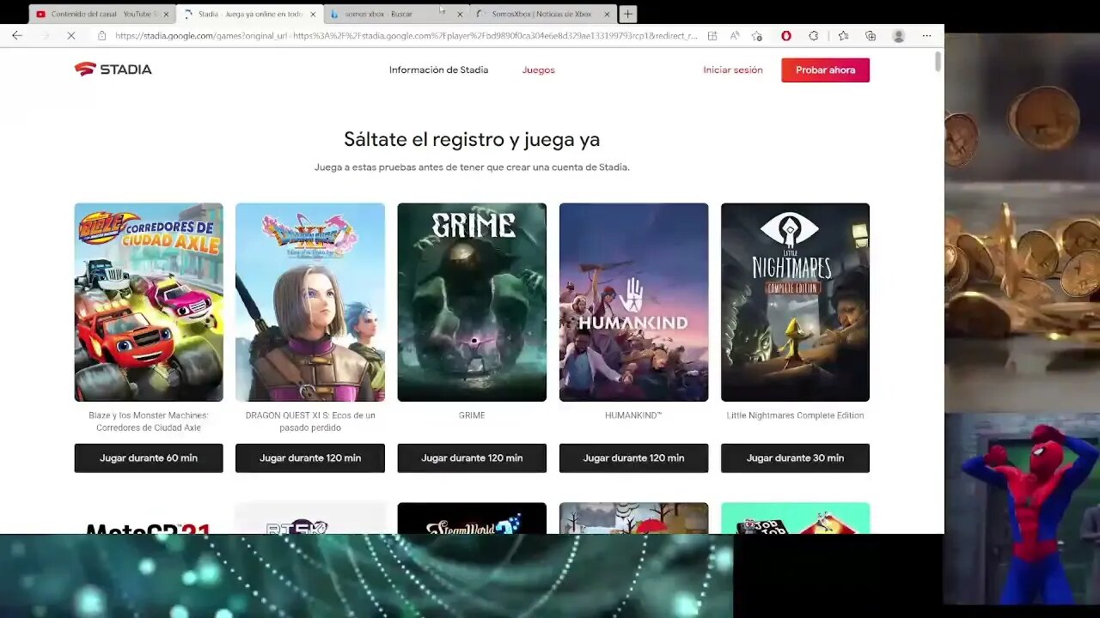Image resolution: width=1100 pixels, height=618 pixels.
Task: Open the Favorites star-list icon
Action: point(843,36)
